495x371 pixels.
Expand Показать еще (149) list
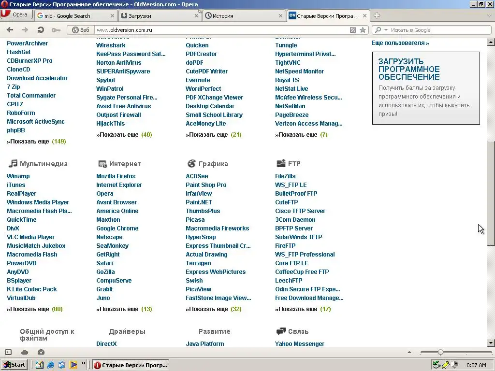(36, 142)
